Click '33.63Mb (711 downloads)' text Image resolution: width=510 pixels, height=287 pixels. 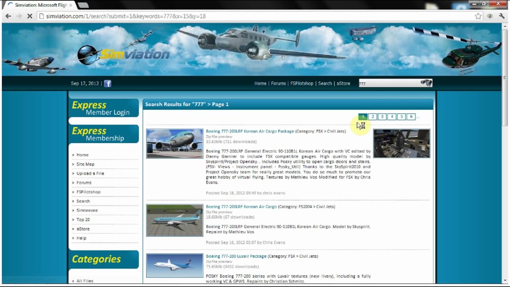[231, 142]
